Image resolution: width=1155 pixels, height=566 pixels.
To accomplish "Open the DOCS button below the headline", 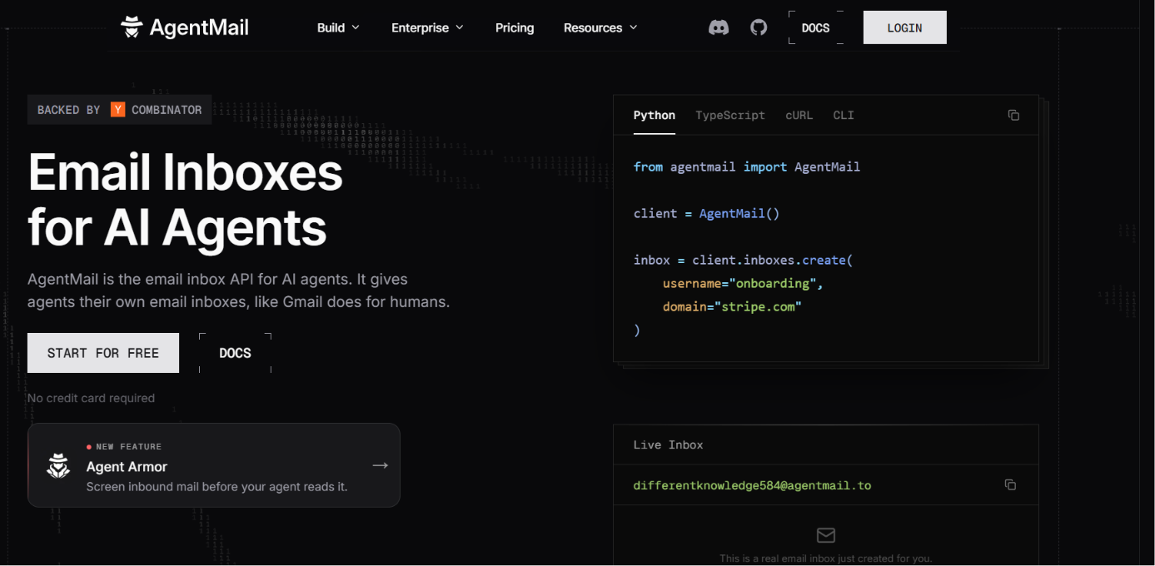I will [x=235, y=353].
